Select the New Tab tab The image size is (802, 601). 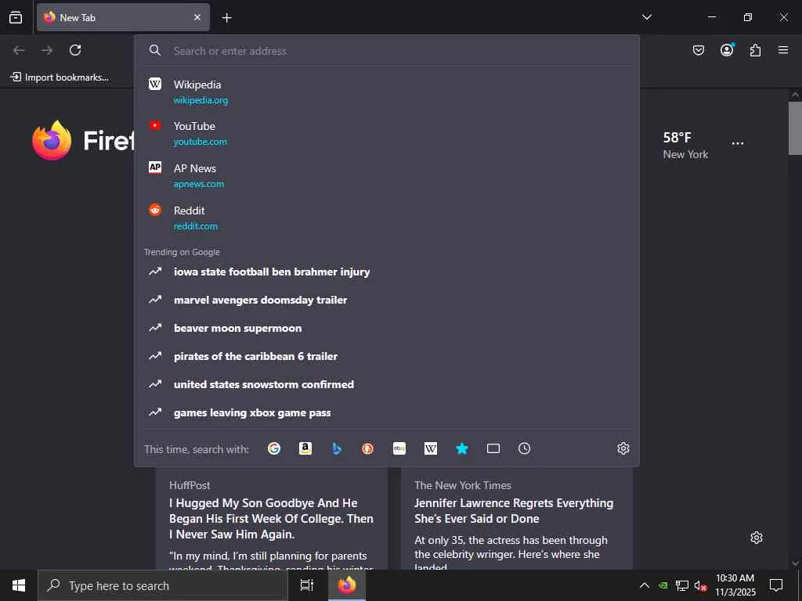click(123, 17)
